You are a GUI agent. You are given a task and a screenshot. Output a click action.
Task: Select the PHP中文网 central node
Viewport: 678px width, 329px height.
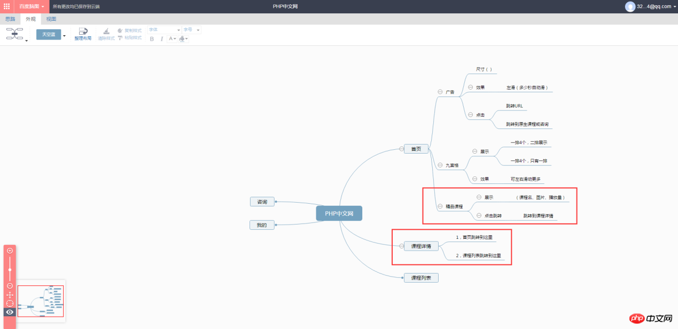339,214
